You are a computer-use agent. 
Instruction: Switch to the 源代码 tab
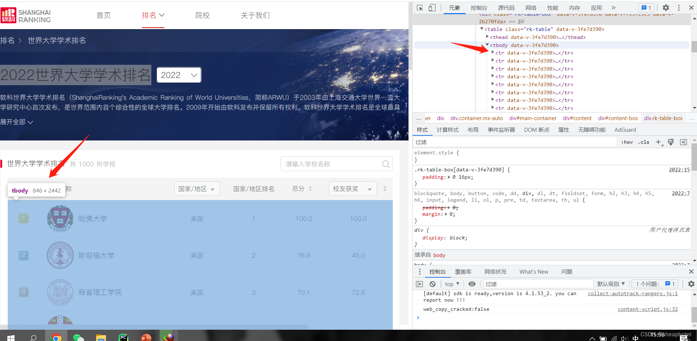tap(506, 8)
